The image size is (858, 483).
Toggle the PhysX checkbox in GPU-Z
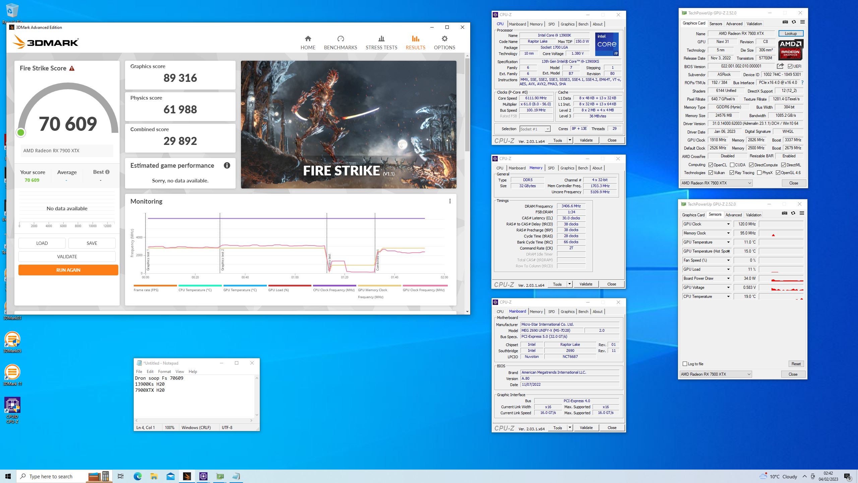tap(759, 173)
